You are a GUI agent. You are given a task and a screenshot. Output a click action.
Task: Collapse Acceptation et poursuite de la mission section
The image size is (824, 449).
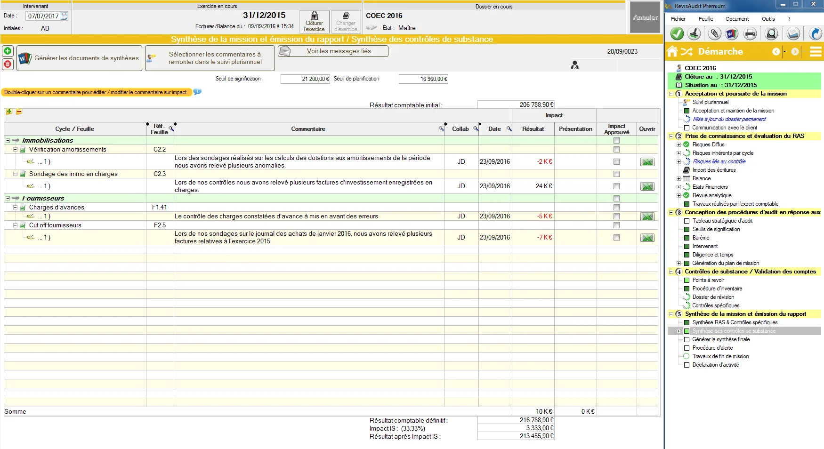(x=671, y=94)
